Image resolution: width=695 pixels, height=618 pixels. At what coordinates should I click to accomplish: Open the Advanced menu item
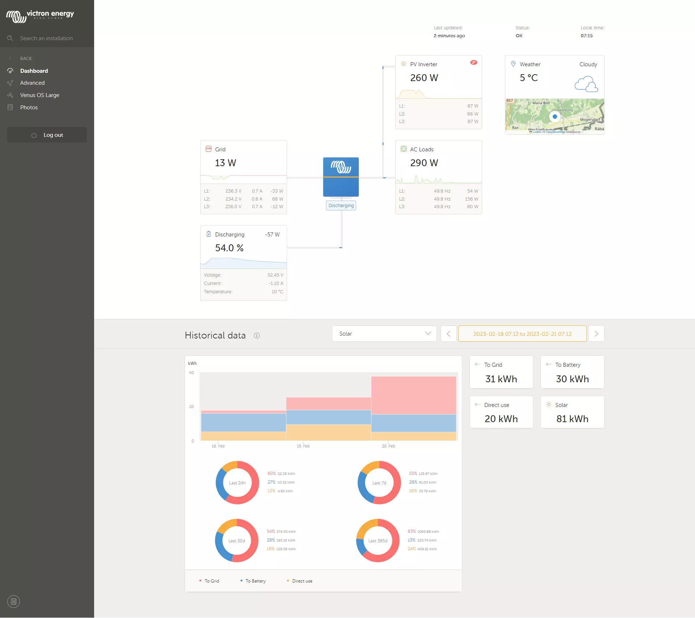point(32,83)
